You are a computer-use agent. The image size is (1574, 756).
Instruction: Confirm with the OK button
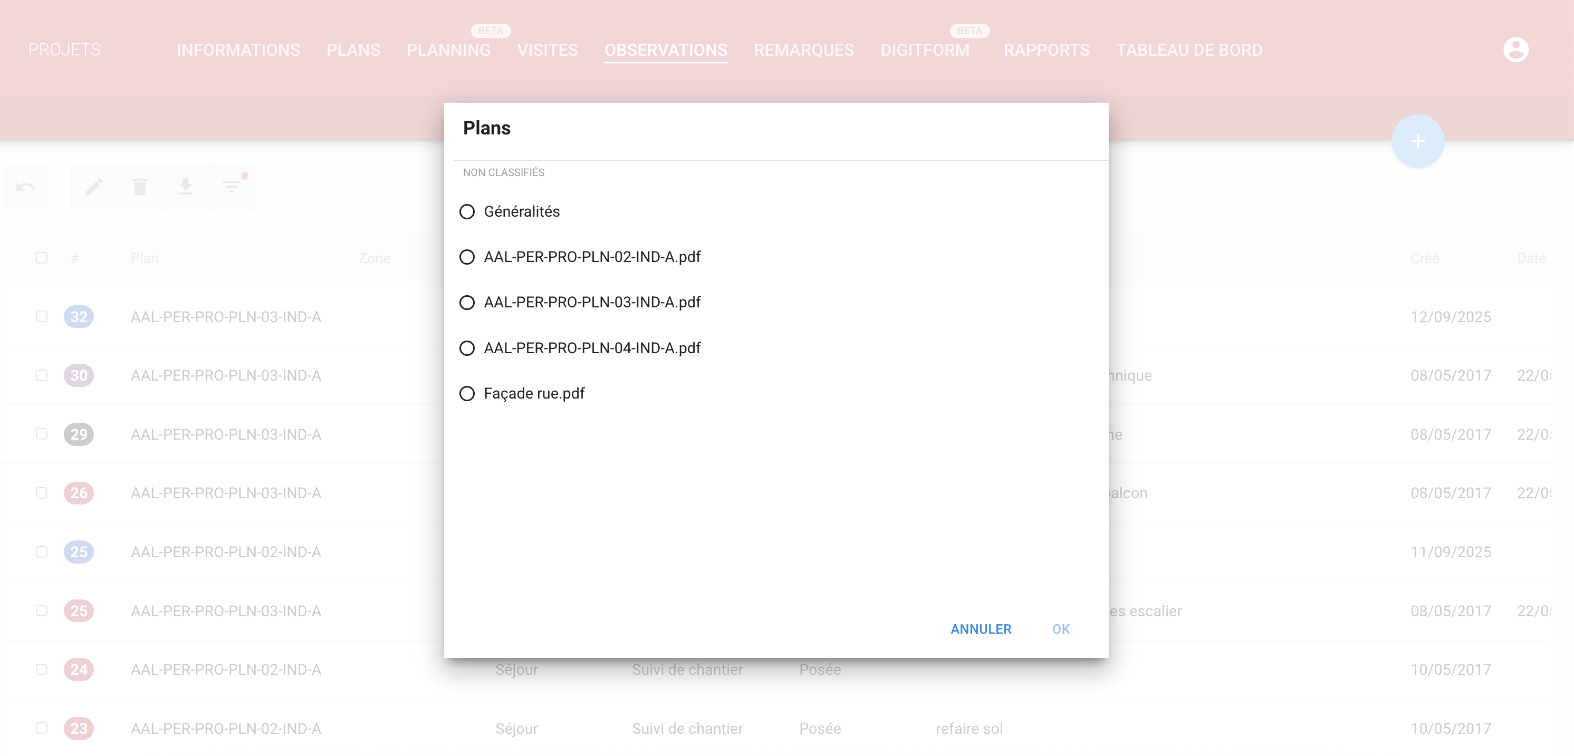[x=1061, y=629]
